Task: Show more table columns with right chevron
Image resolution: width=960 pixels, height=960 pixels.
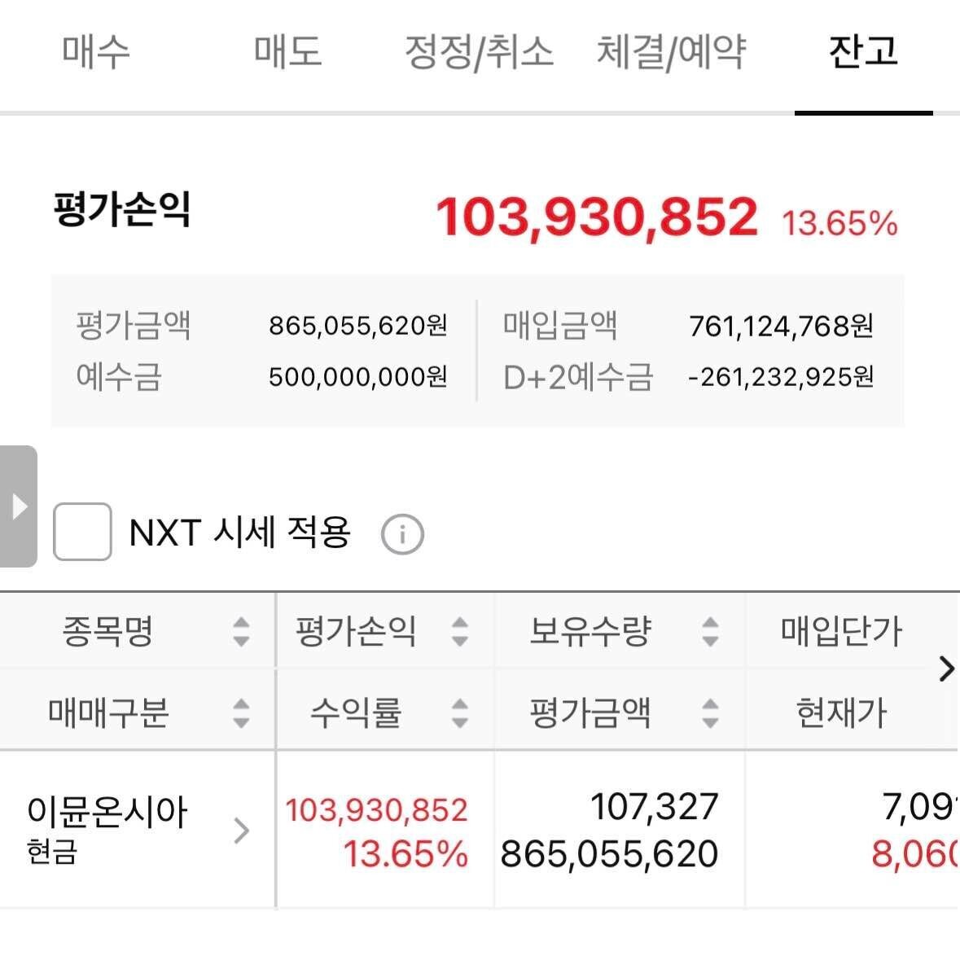Action: 945,669
